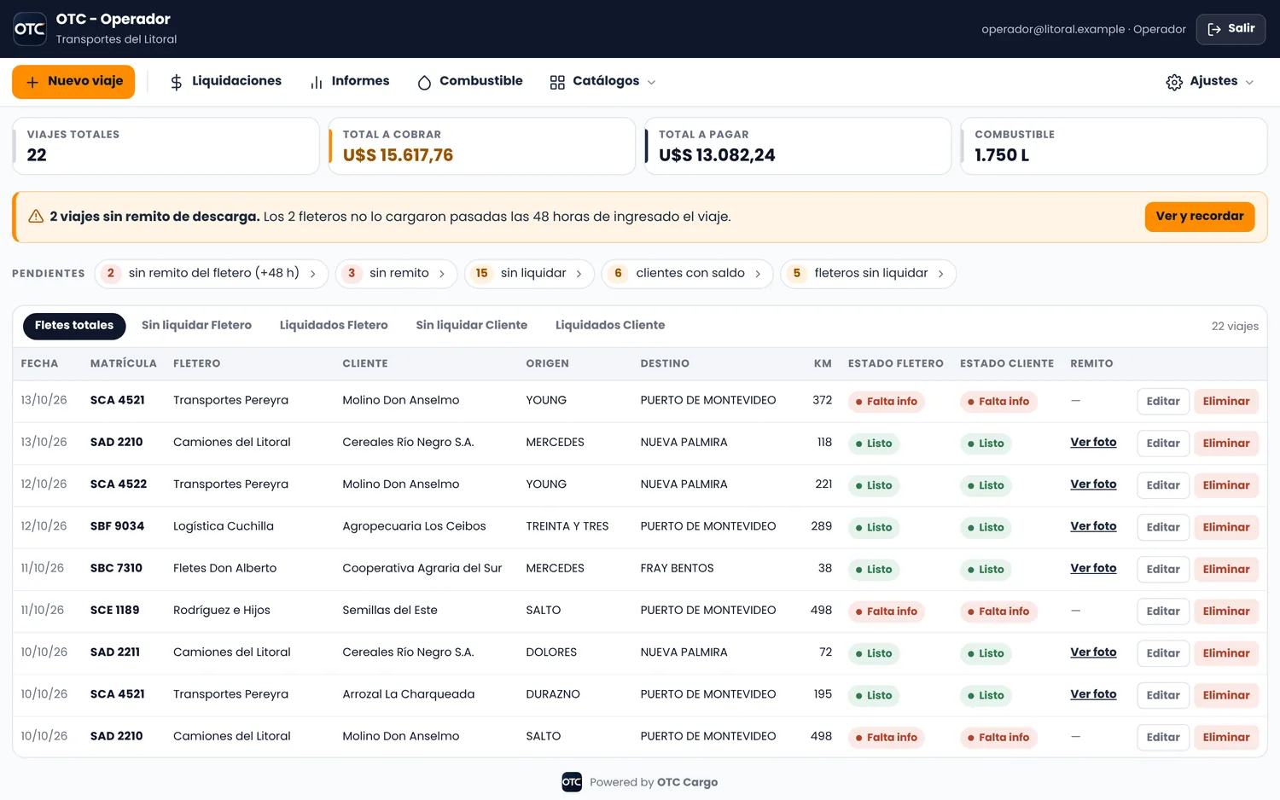Click the Nuevo viaje button

tap(73, 82)
